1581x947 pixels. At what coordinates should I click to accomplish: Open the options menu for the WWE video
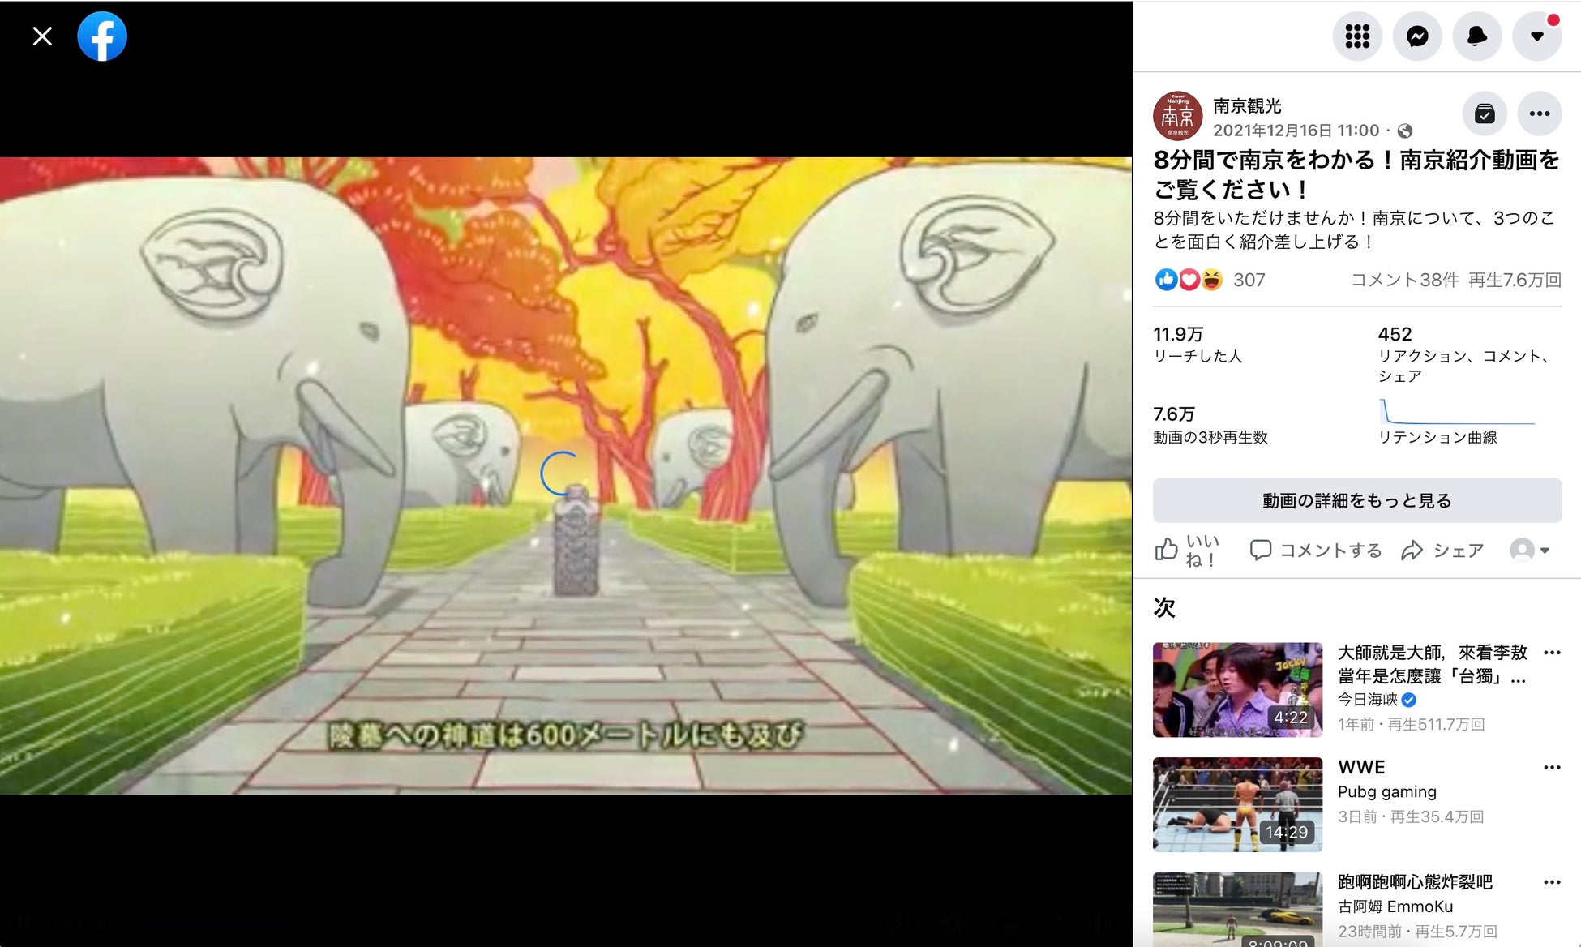tap(1552, 767)
